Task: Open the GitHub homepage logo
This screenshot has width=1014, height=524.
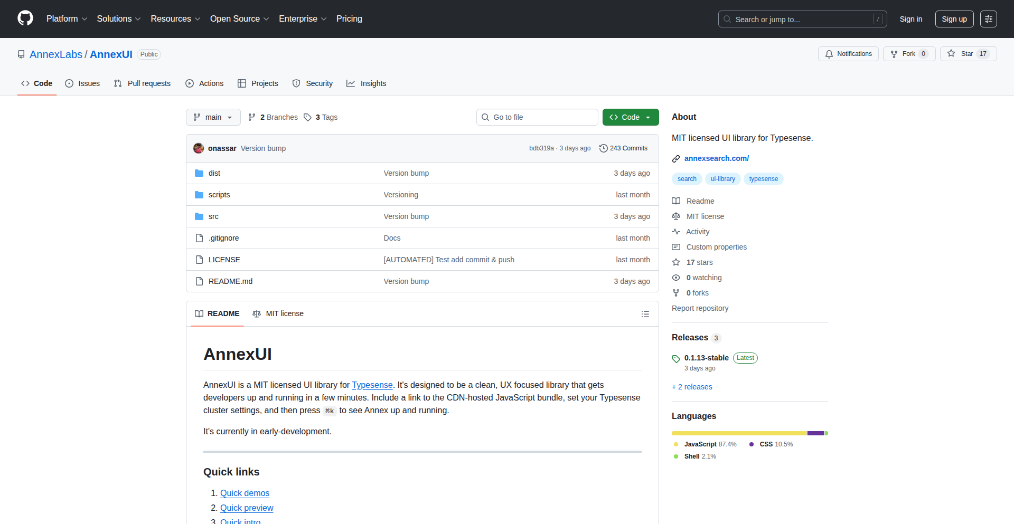Action: tap(25, 18)
